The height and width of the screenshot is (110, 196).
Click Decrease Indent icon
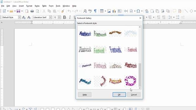(x=164, y=17)
